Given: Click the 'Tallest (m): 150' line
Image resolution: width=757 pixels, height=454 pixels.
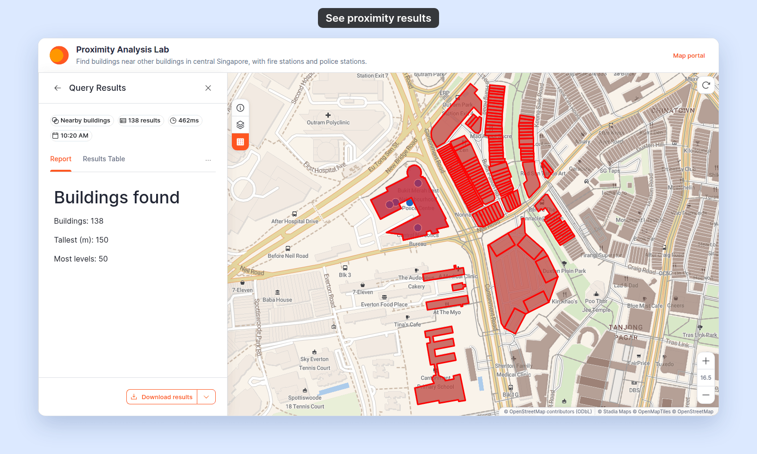Looking at the screenshot, I should [81, 240].
